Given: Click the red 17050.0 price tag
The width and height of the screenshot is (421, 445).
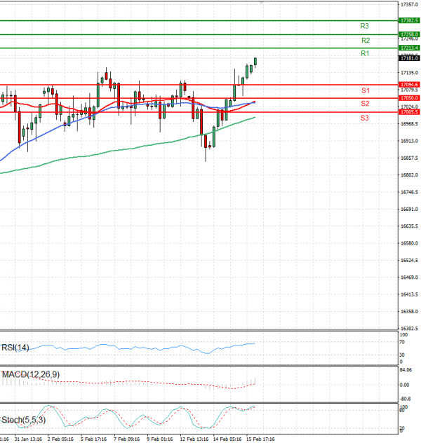Looking at the screenshot, I should point(408,98).
